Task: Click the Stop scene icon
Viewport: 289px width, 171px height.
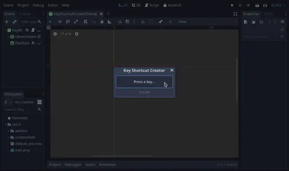Action: point(248,5)
